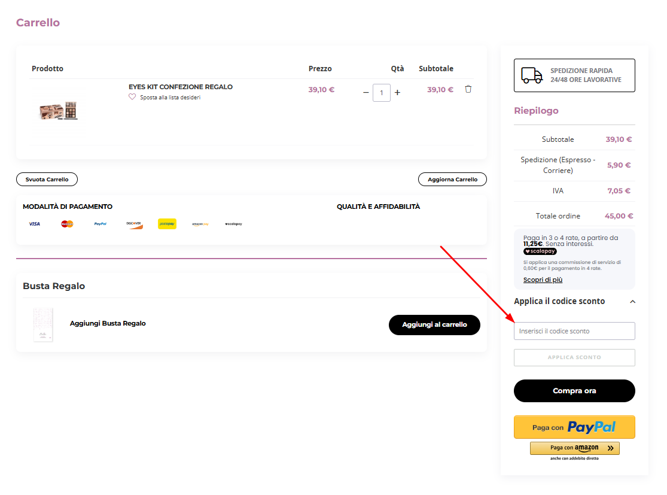Click the Scalapay badge in installment box
The width and height of the screenshot is (667, 495).
540,251
